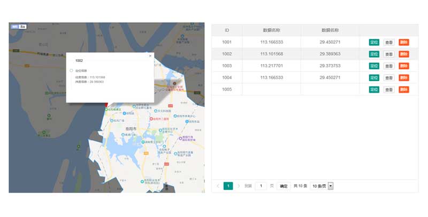Select the 113.217701 cell in row 1003

pos(271,66)
